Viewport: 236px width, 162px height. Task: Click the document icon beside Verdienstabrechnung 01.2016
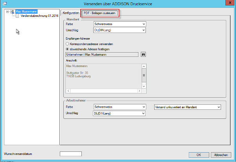[x=17, y=16]
